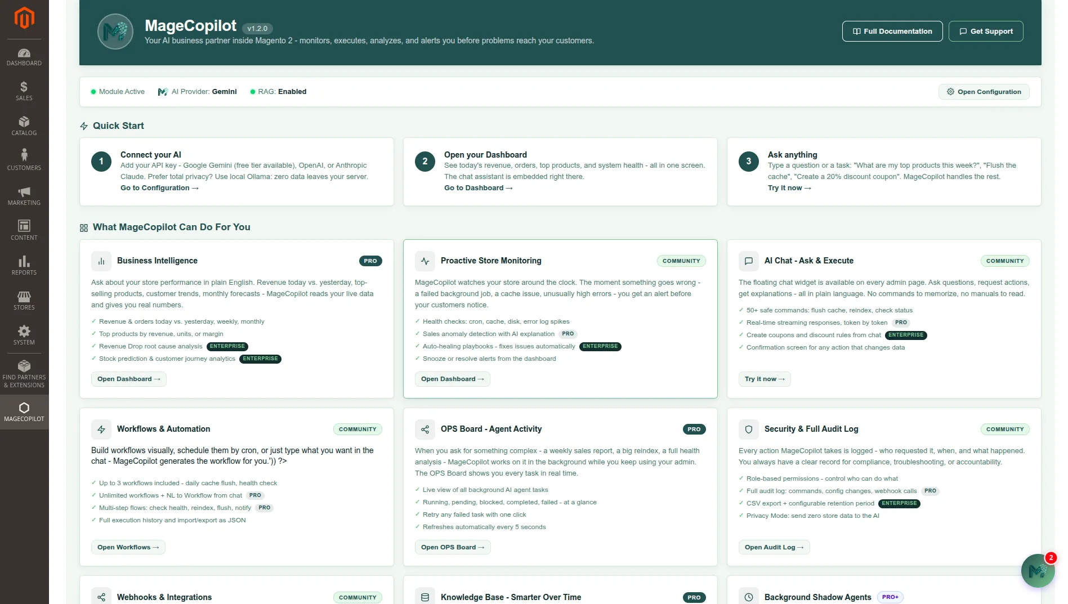
Task: Open the Reports sidebar menu
Action: tap(24, 266)
